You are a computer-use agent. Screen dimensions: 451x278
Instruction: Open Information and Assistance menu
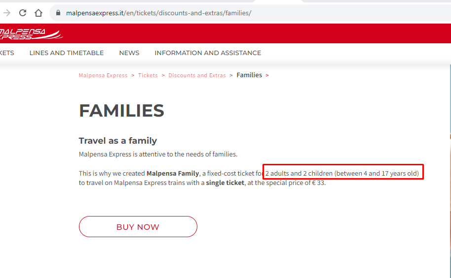208,53
